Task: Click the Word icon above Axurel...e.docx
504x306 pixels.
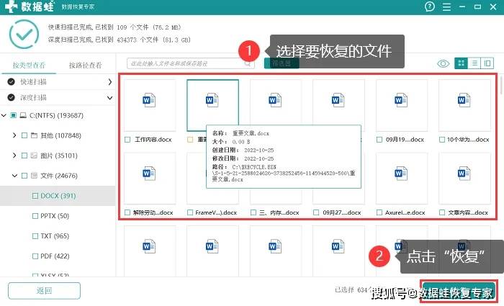Action: pos(401,174)
